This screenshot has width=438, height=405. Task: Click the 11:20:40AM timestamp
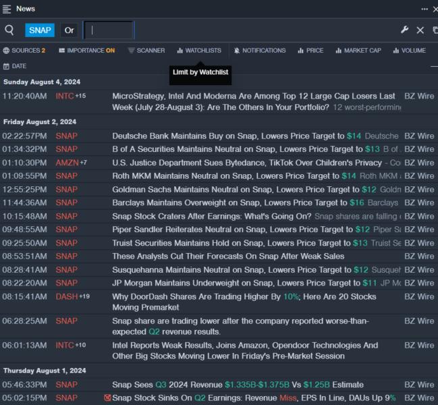[x=24, y=96]
